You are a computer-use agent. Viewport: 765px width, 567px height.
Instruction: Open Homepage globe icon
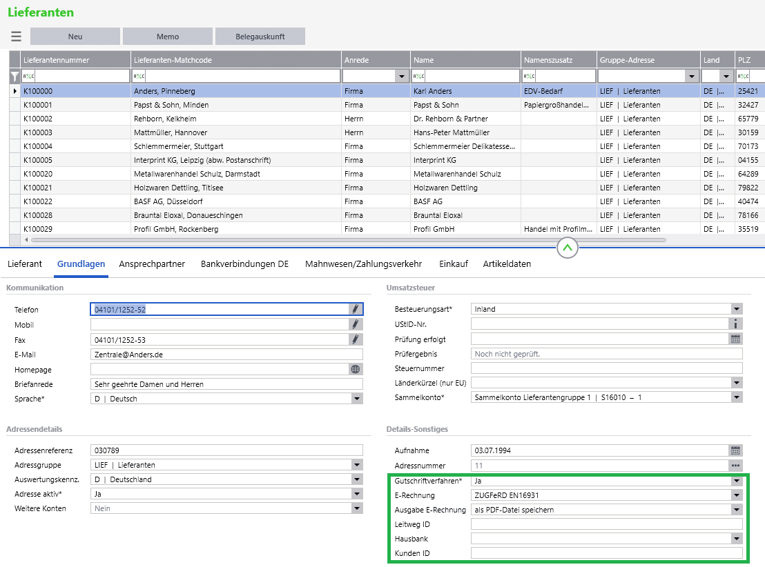pos(356,370)
